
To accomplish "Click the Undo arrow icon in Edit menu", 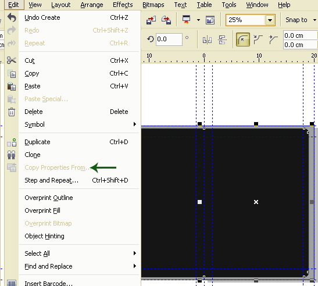I will tap(12, 17).
